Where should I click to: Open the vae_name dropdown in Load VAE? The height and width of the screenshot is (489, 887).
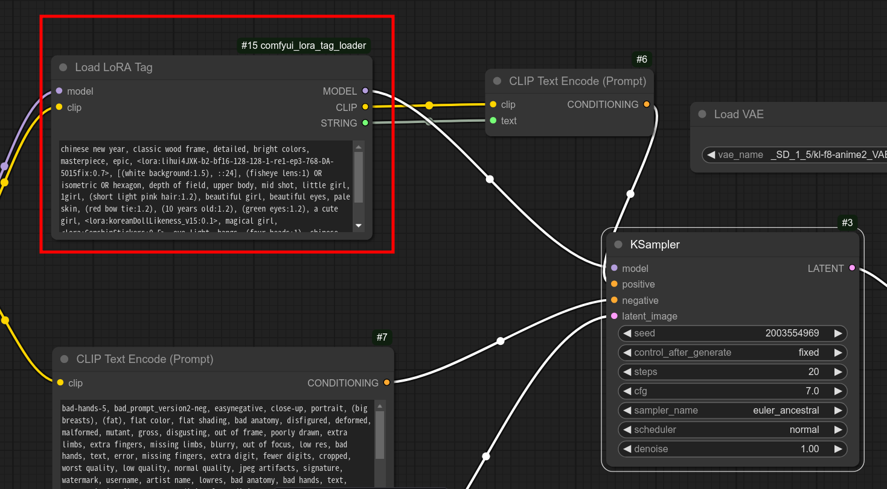[795, 155]
